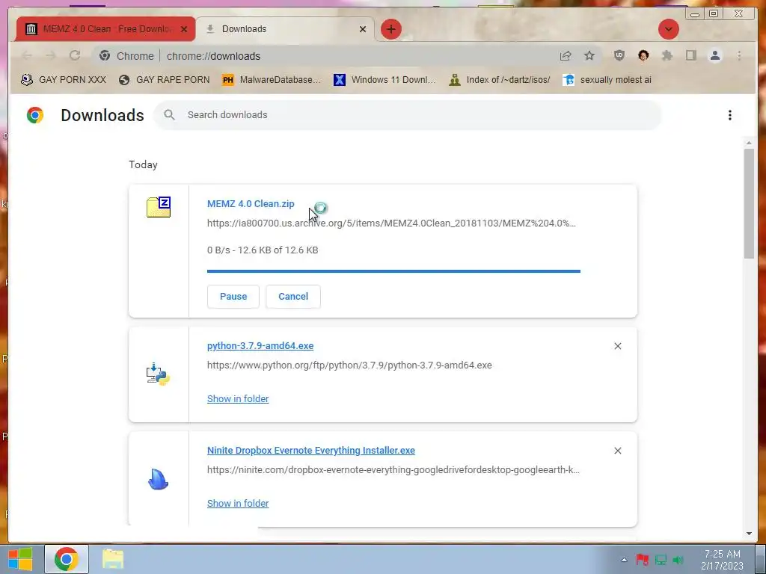Click the python.org ftp source URL

tap(349, 365)
